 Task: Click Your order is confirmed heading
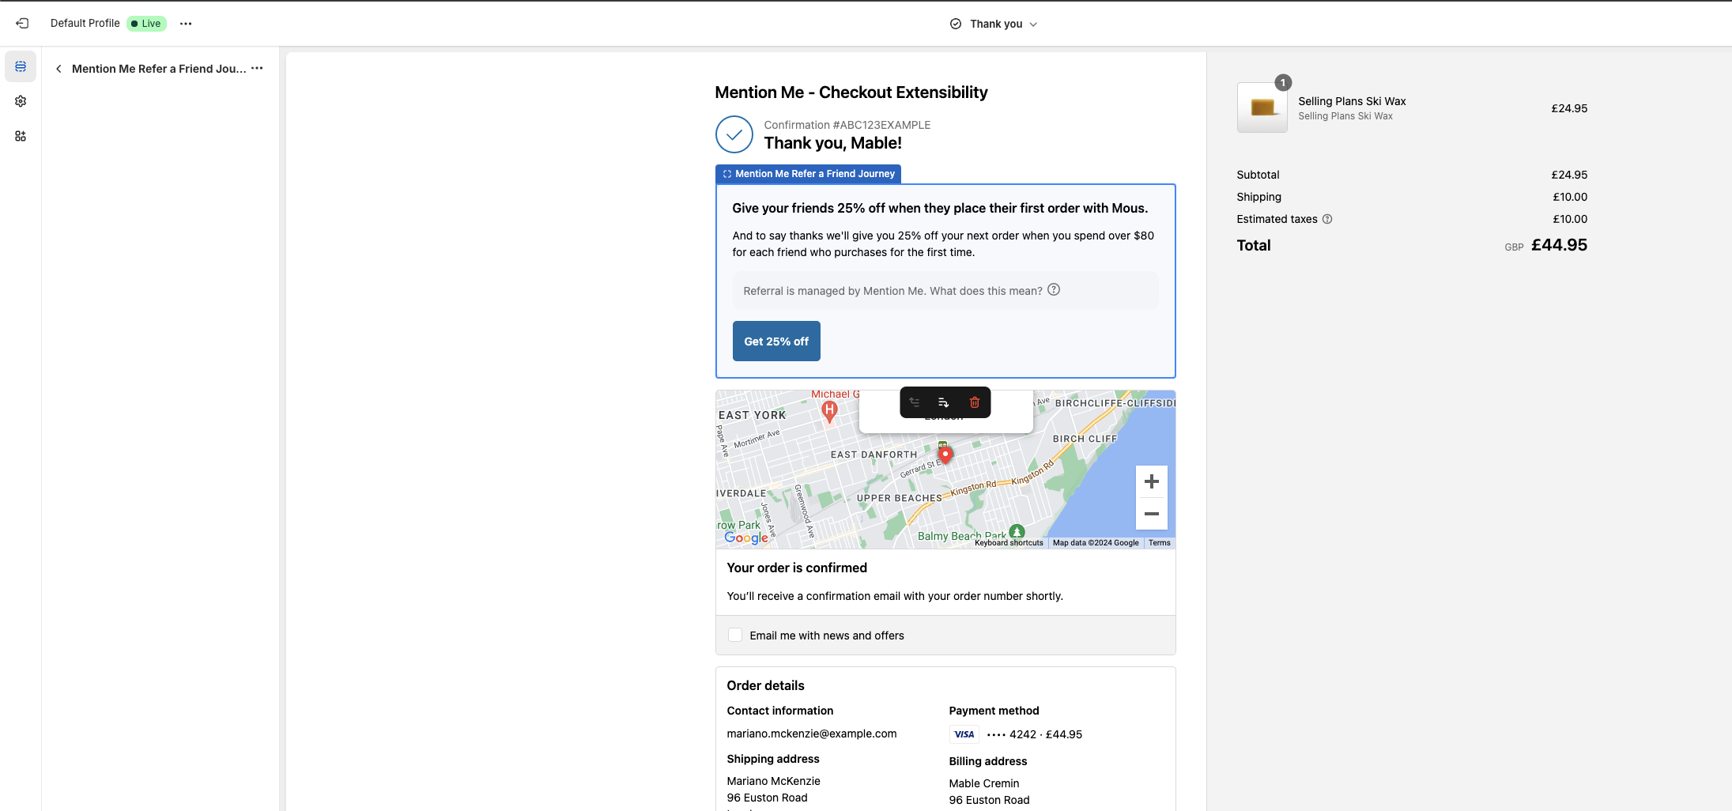coord(797,568)
